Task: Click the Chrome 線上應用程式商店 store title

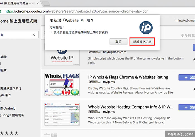Action: point(19,21)
